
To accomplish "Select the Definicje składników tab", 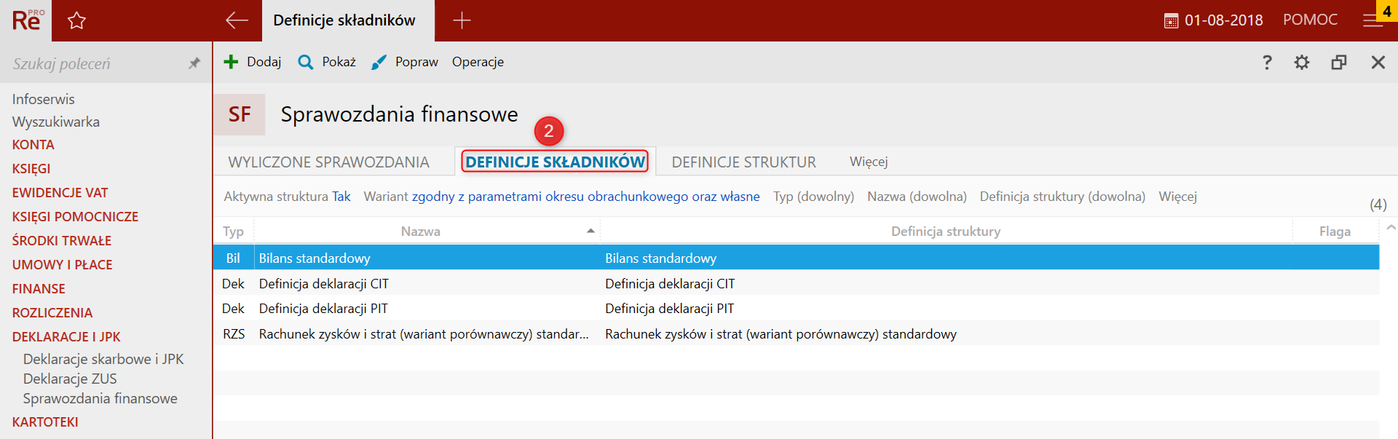I will (x=556, y=162).
